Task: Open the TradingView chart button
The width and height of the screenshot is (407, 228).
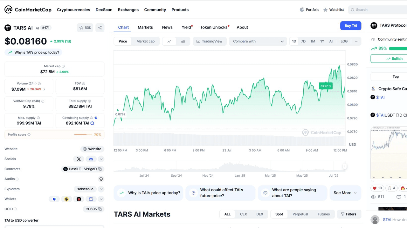Action: coord(210,41)
